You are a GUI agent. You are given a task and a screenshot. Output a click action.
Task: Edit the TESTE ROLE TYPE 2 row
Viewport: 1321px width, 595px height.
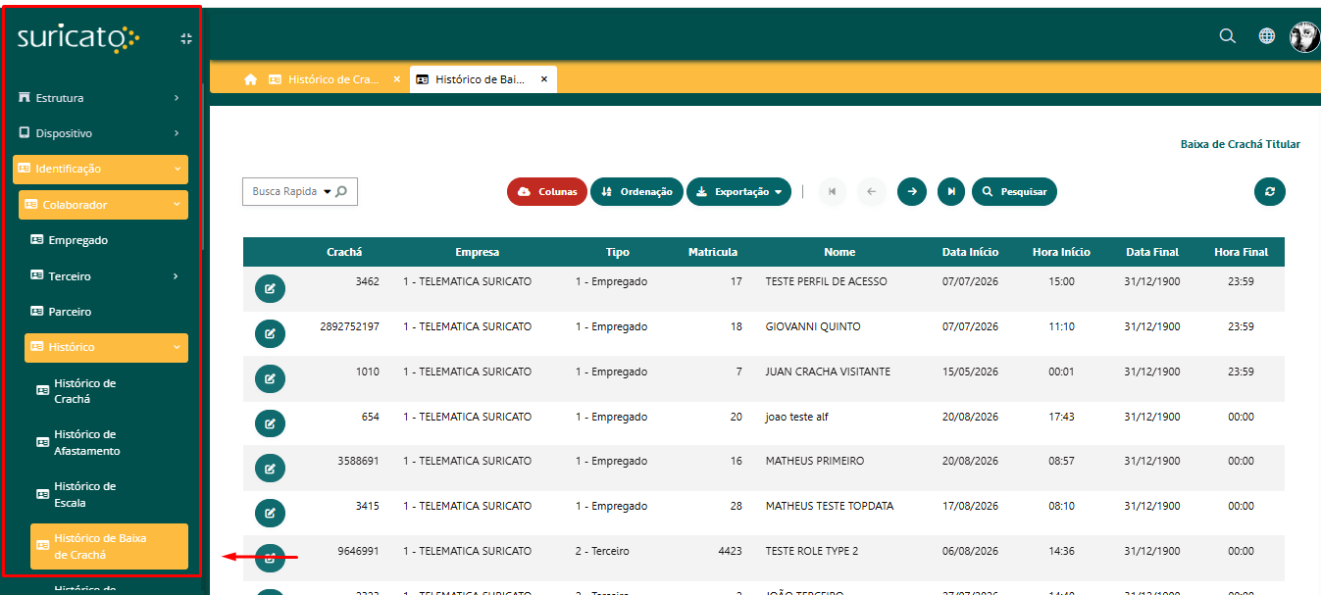click(x=270, y=558)
